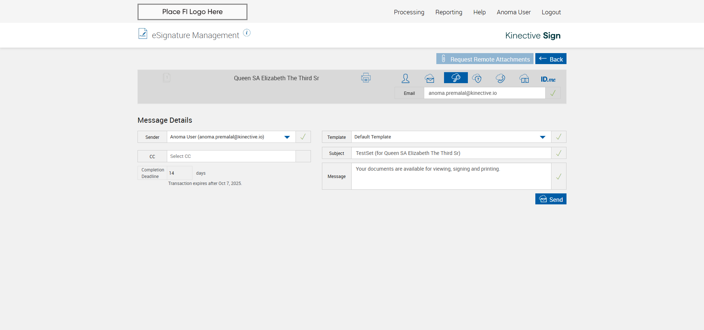Click the print icon beside the signer name
The width and height of the screenshot is (704, 330).
pos(366,78)
